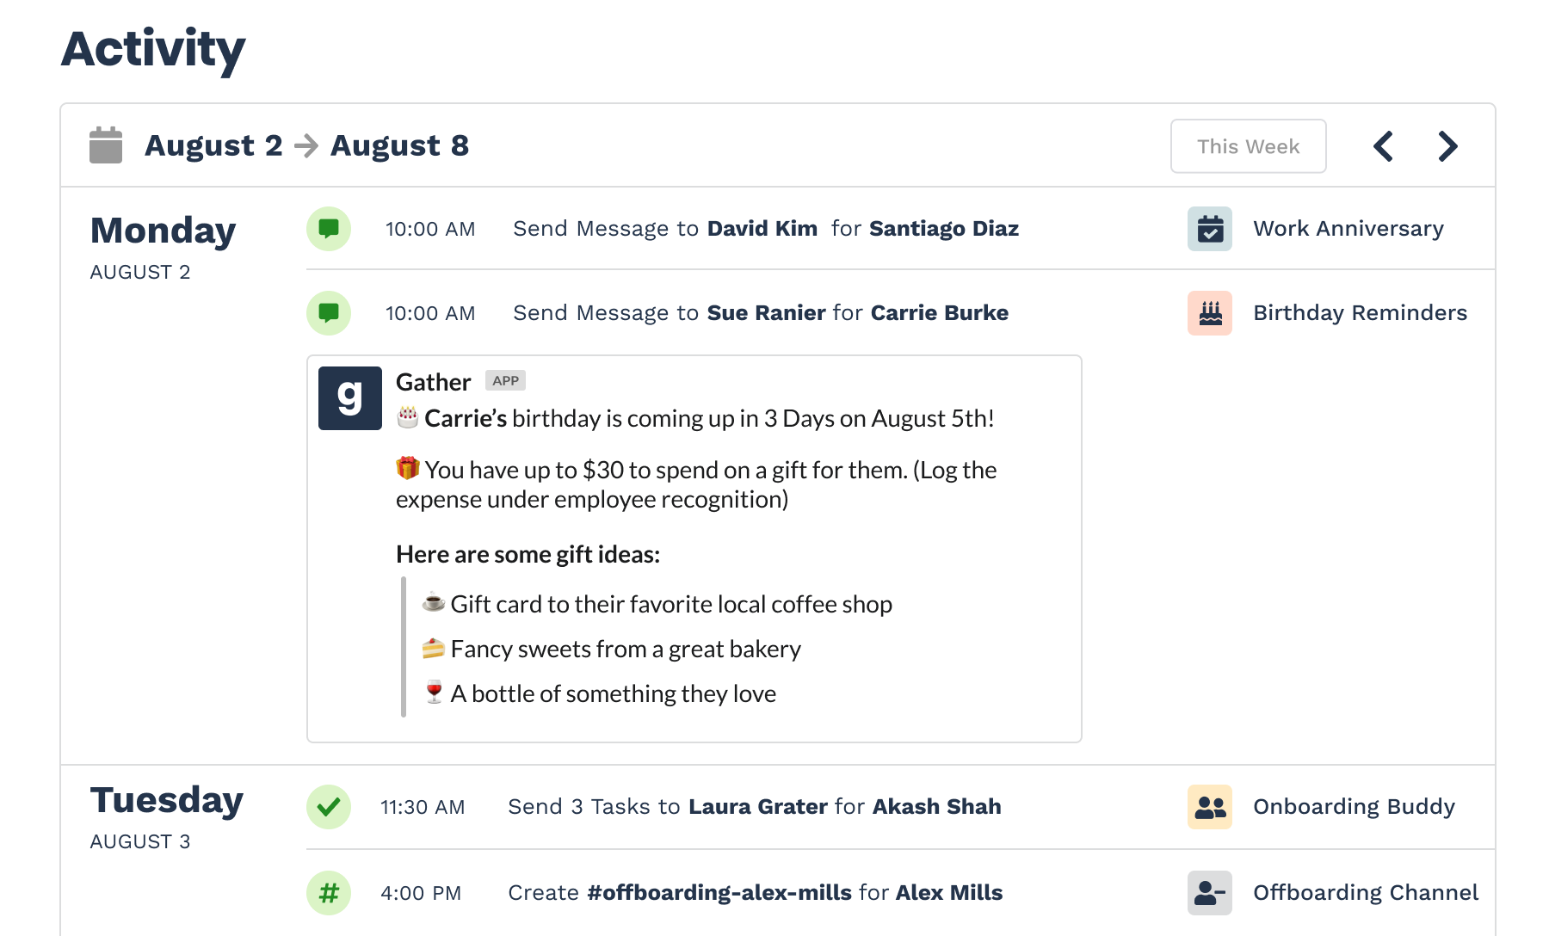Click the Work Anniversary calendar-check icon

(x=1209, y=229)
